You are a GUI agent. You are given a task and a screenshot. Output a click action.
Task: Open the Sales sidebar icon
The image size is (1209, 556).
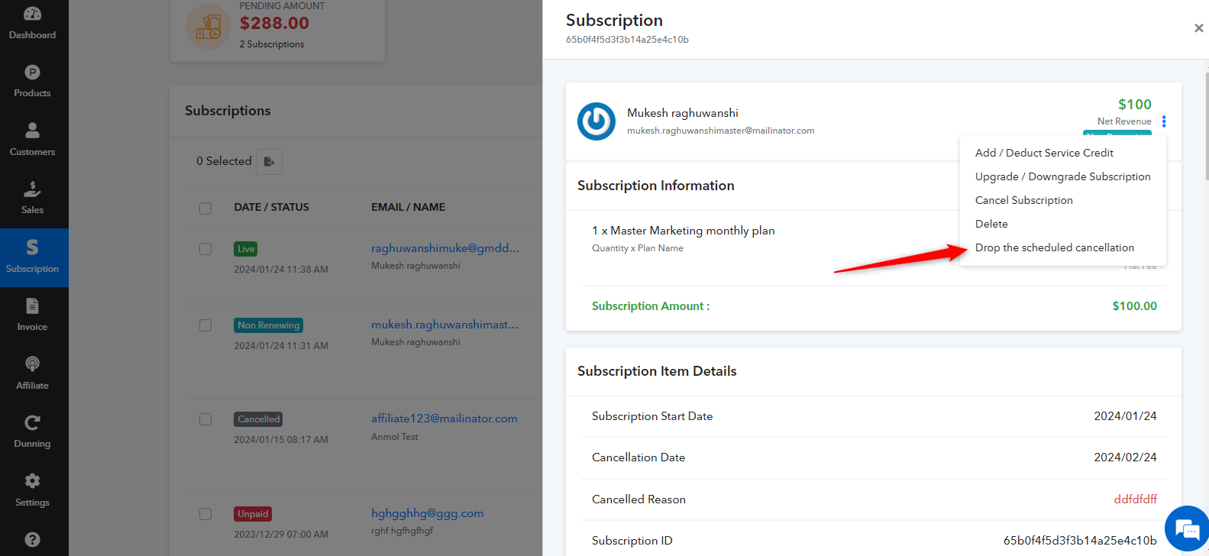(32, 189)
